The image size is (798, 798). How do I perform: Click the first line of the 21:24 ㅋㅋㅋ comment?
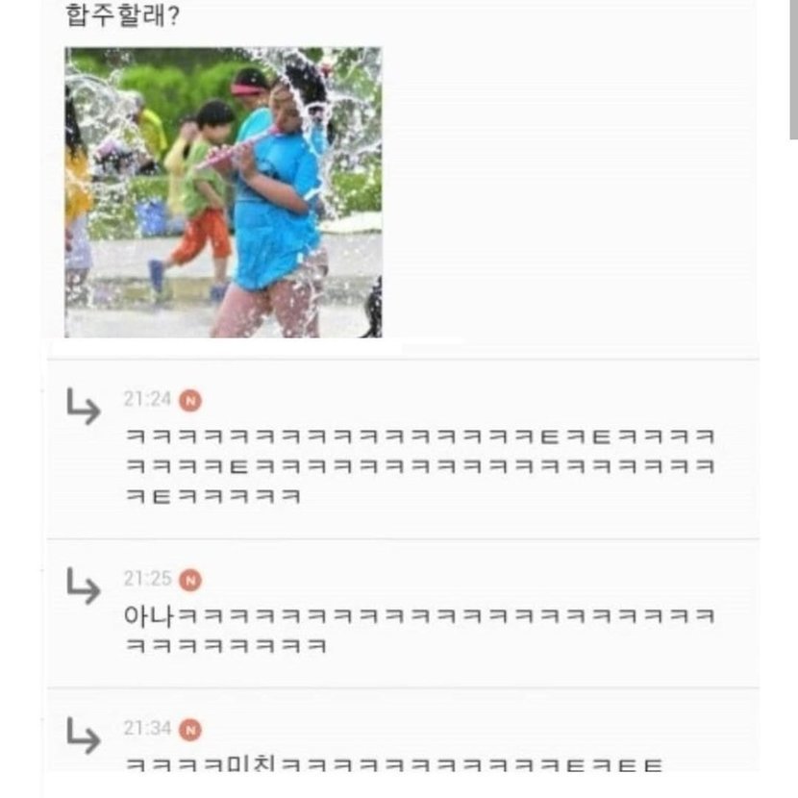pyautogui.click(x=420, y=436)
